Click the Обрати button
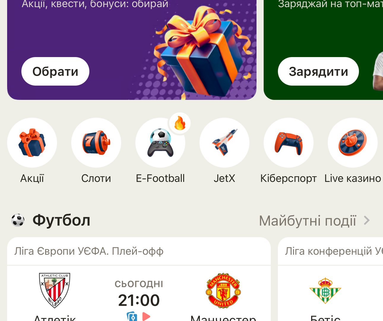This screenshot has width=383, height=321. 55,71
